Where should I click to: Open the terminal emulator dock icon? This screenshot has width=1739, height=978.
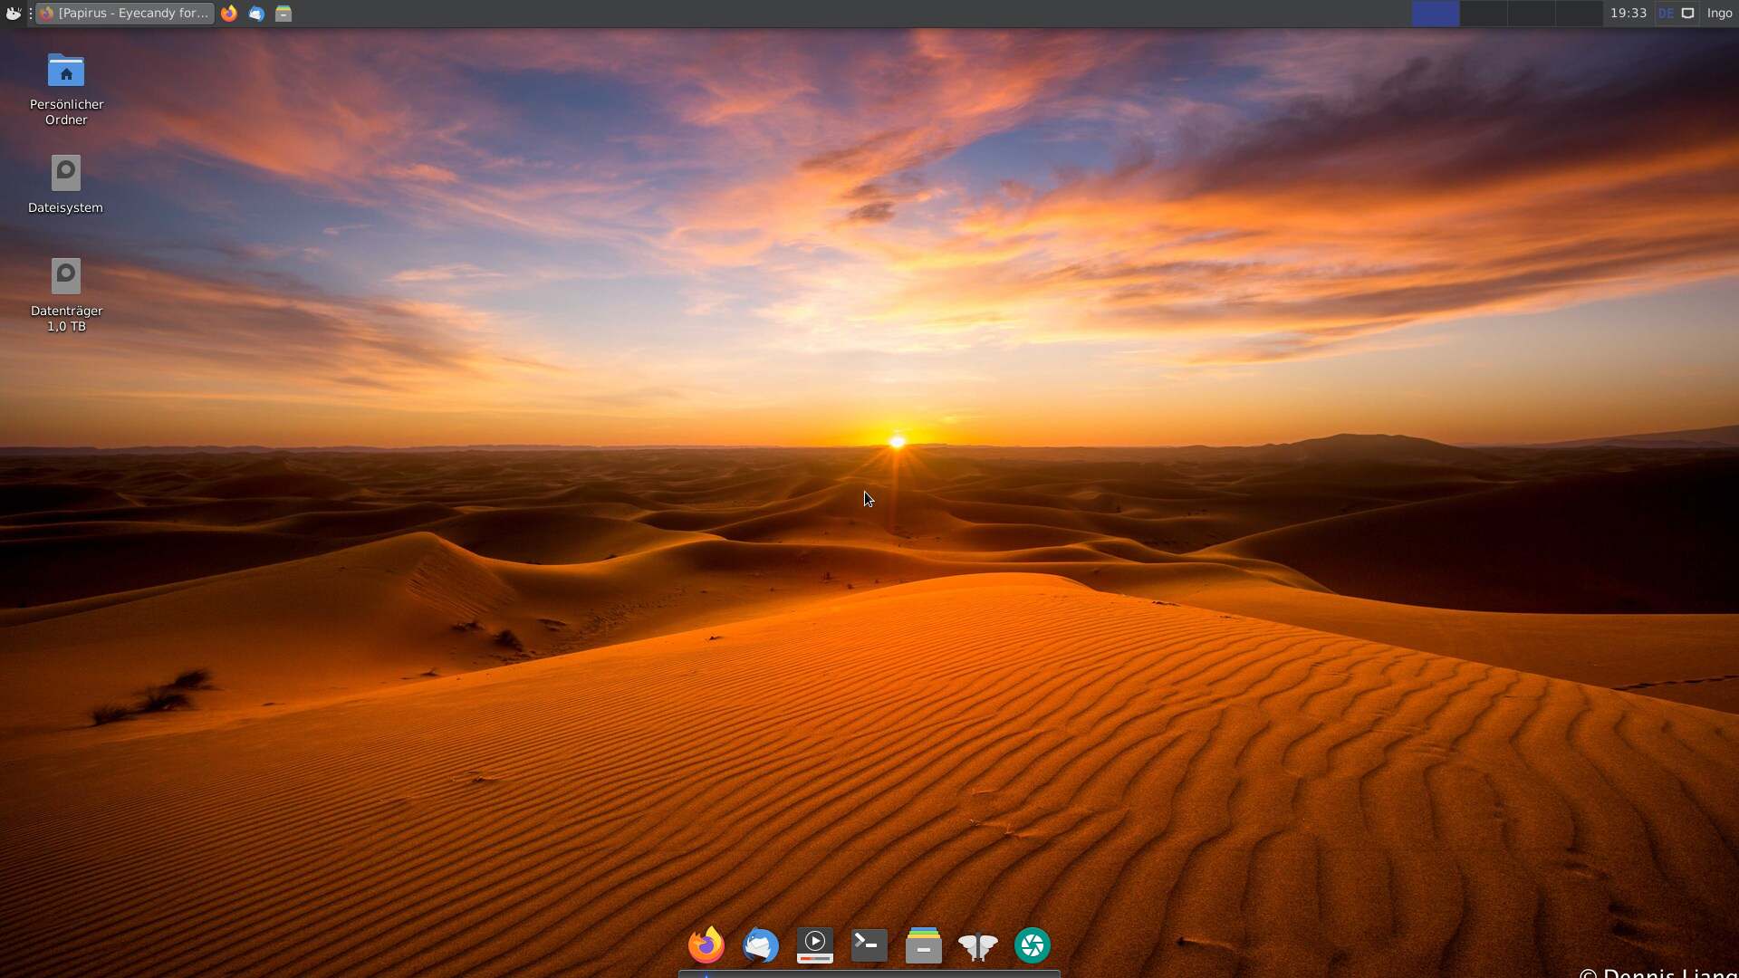tap(869, 945)
